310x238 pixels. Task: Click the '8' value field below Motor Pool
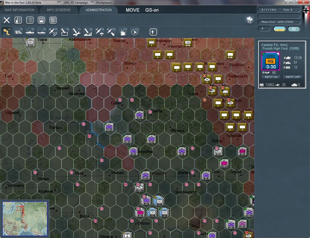pos(264,29)
